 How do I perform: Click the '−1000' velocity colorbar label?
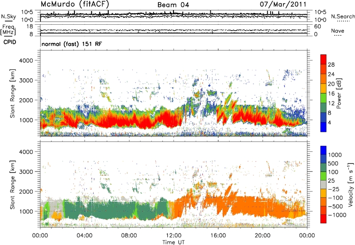coord(337,215)
